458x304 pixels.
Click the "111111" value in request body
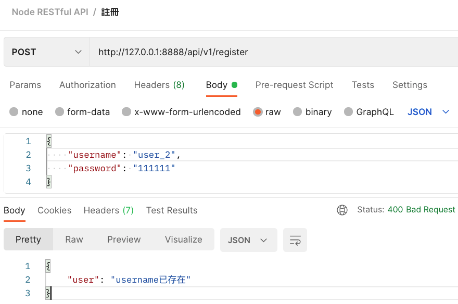pos(154,169)
